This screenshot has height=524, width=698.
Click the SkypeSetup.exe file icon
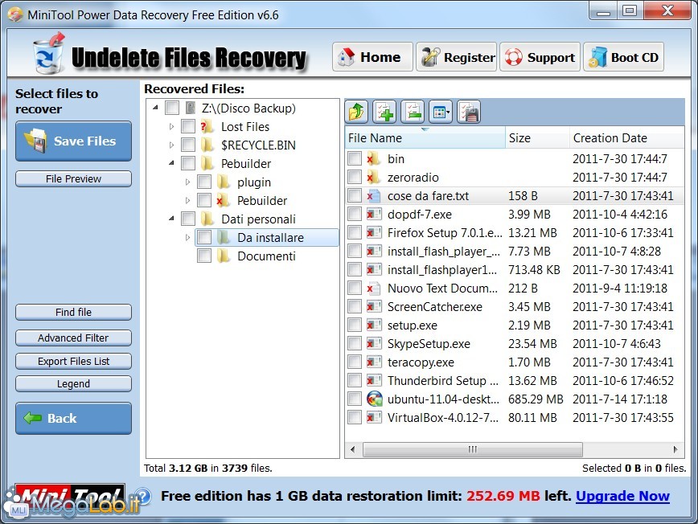pyautogui.click(x=374, y=344)
